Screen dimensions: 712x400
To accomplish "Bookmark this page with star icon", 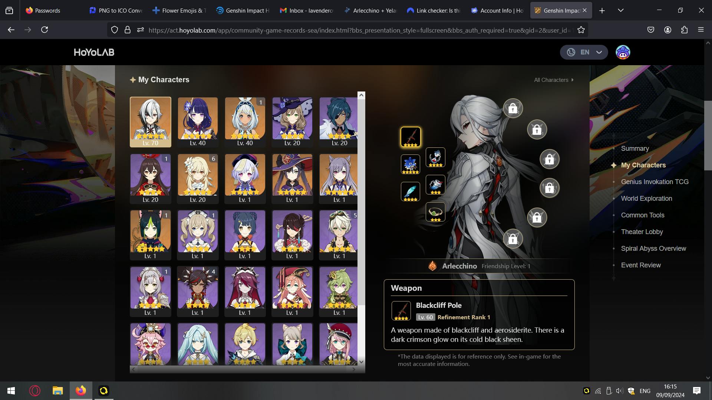I will [581, 30].
